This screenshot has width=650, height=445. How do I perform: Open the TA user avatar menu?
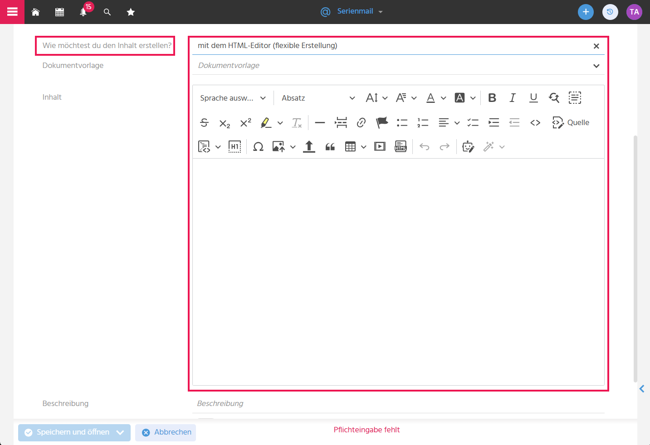point(634,12)
